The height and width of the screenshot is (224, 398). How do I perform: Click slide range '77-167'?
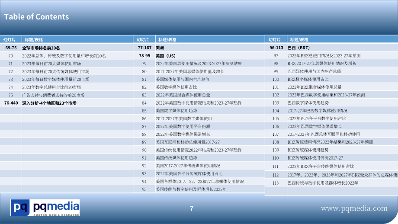point(144,48)
